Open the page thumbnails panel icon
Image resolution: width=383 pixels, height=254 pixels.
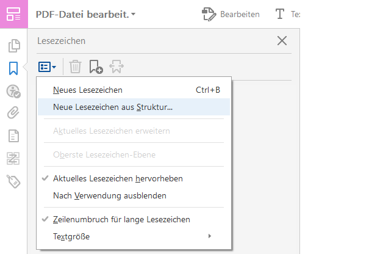13,46
